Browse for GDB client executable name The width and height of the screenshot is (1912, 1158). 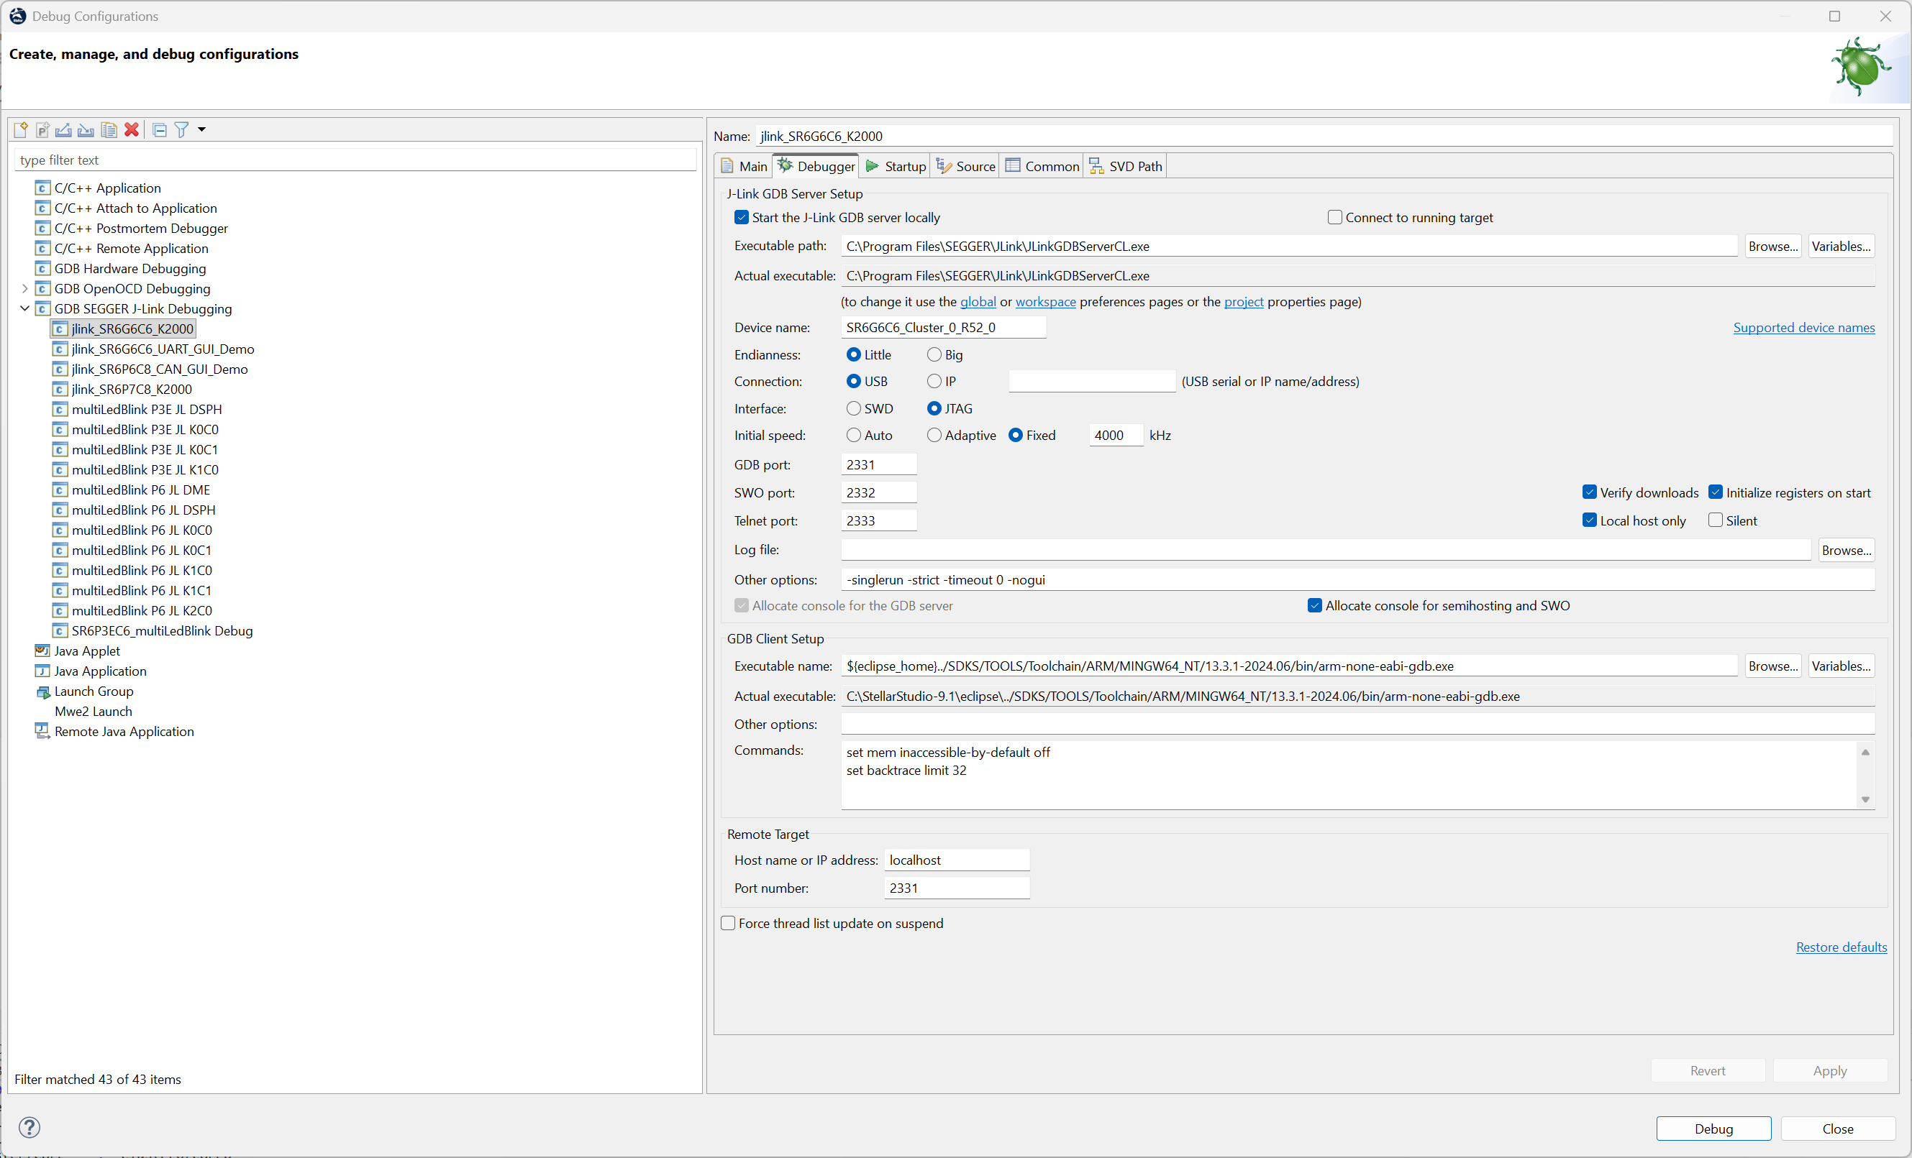pyautogui.click(x=1773, y=666)
